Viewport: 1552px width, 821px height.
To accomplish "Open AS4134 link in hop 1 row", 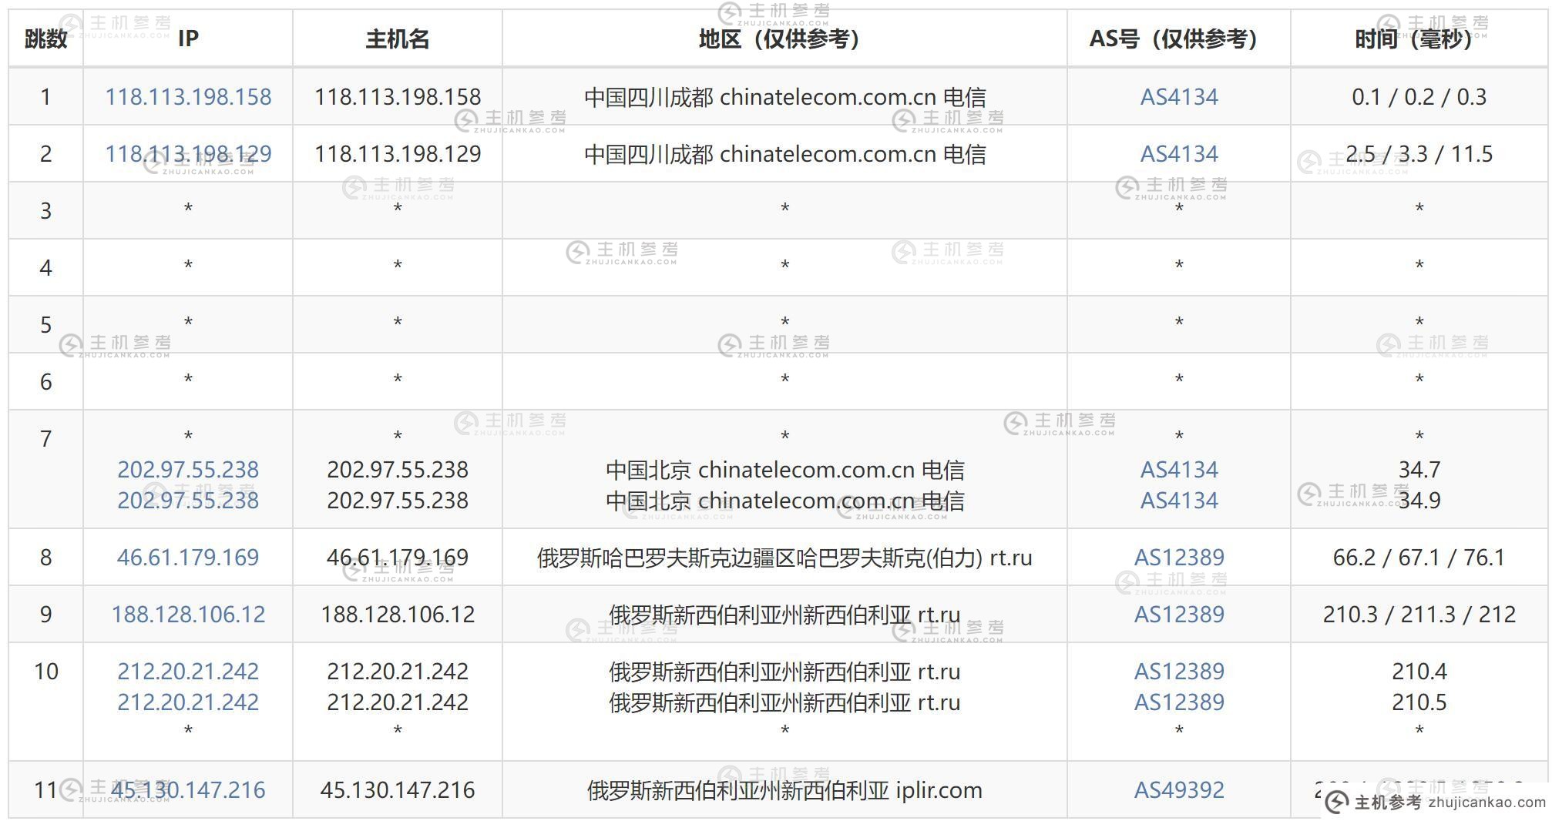I will tap(1179, 97).
